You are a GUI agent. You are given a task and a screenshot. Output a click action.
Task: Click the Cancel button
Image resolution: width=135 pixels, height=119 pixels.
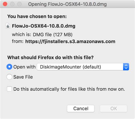pyautogui.click(x=81, y=108)
